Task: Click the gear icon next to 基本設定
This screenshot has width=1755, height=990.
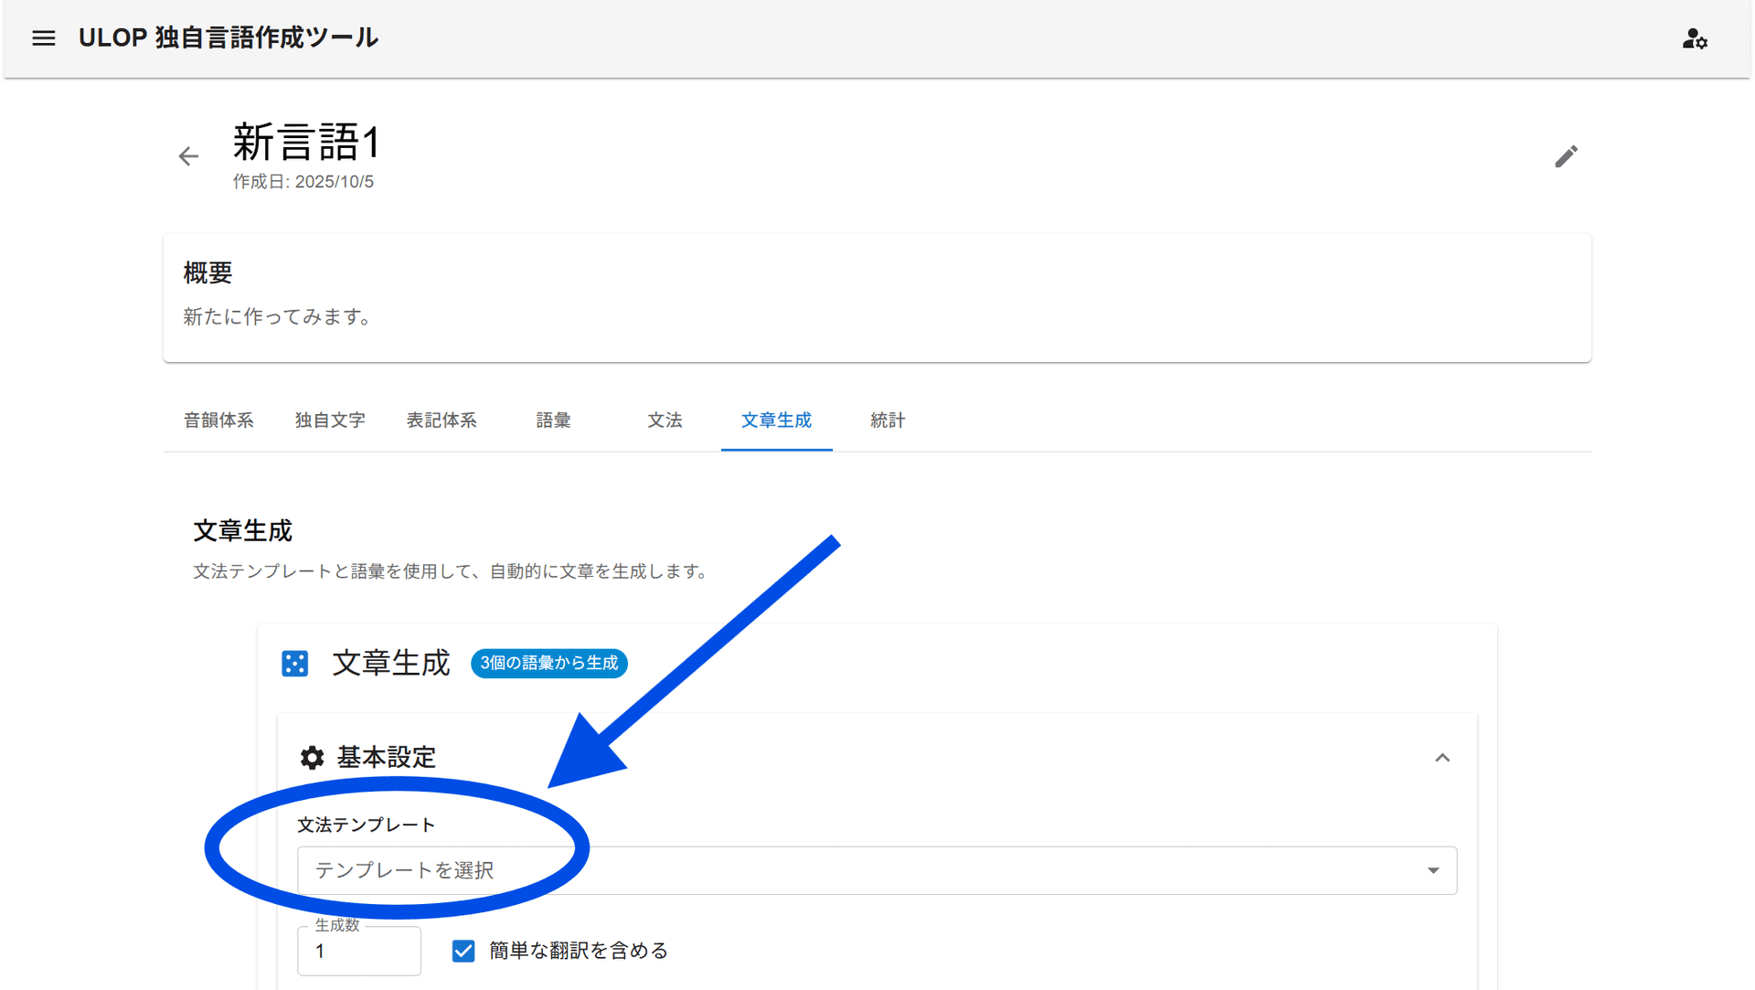Action: pos(312,758)
